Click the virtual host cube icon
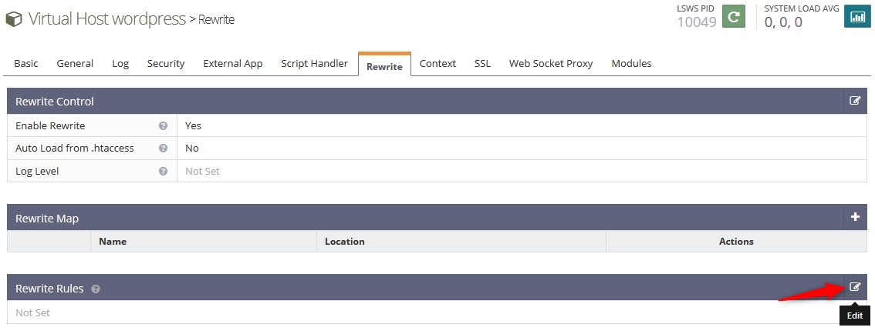 13,19
